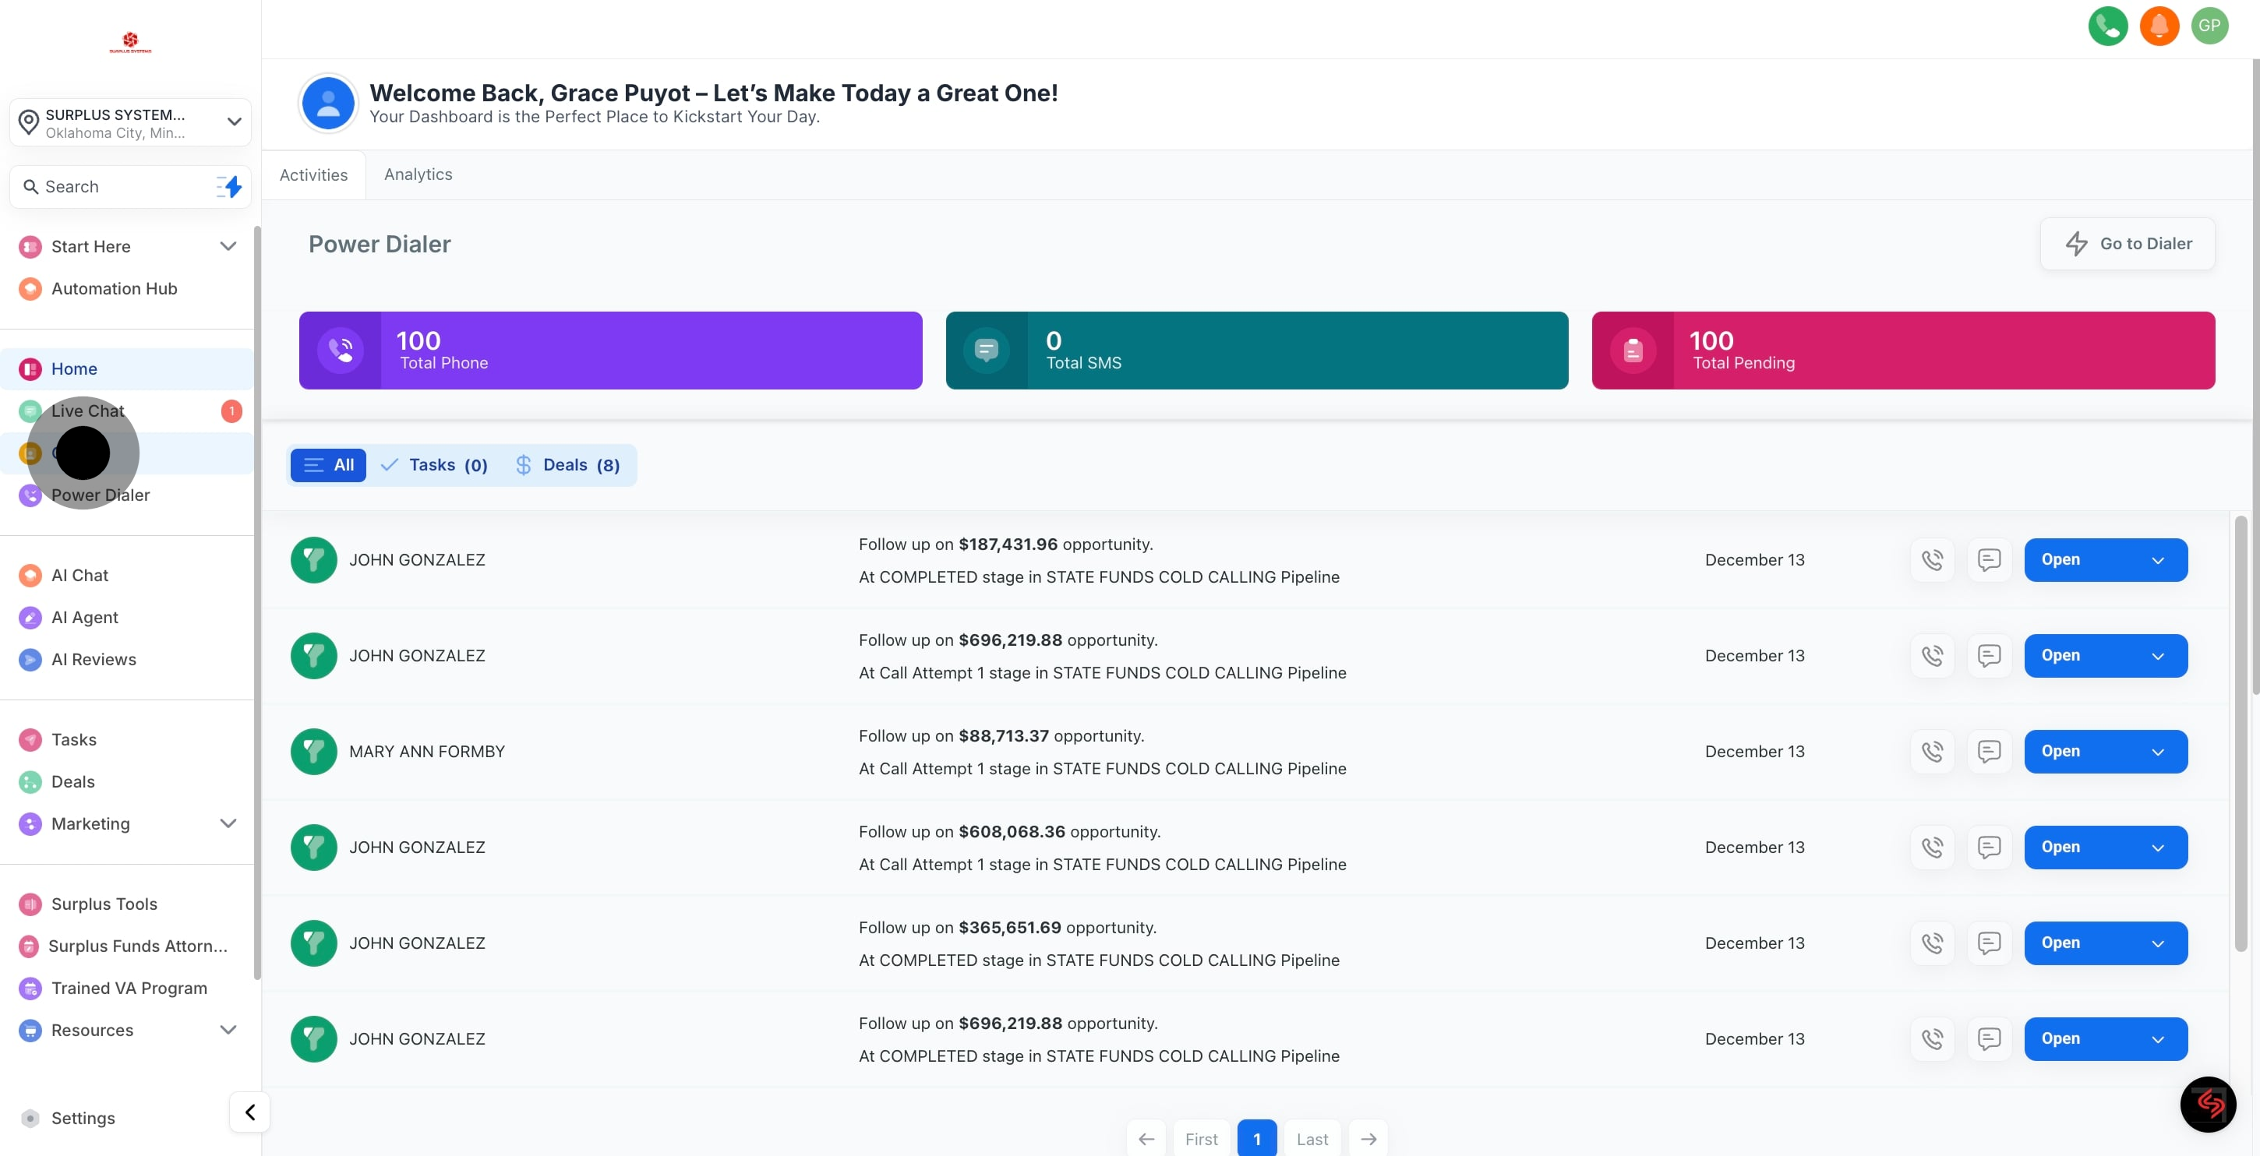Click message icon on $187,431.96 opportunity row

(x=1989, y=559)
